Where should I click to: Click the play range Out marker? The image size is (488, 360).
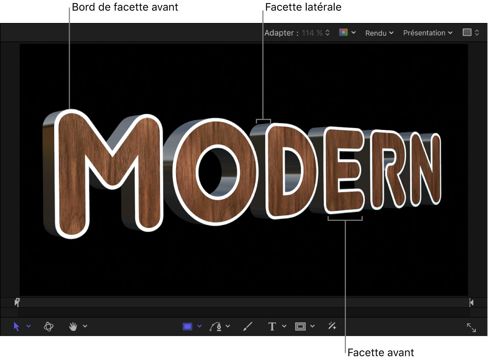[472, 303]
